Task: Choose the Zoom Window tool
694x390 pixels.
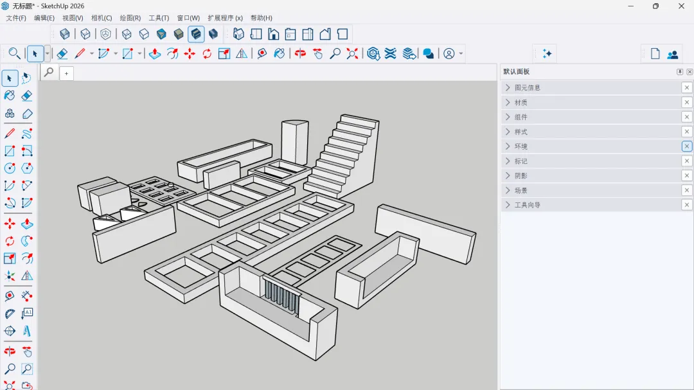Action: click(x=26, y=369)
